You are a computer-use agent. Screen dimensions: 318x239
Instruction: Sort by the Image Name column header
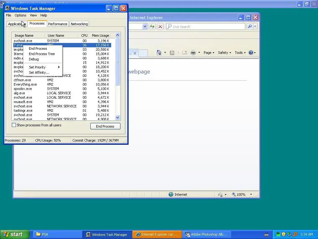tap(28, 35)
